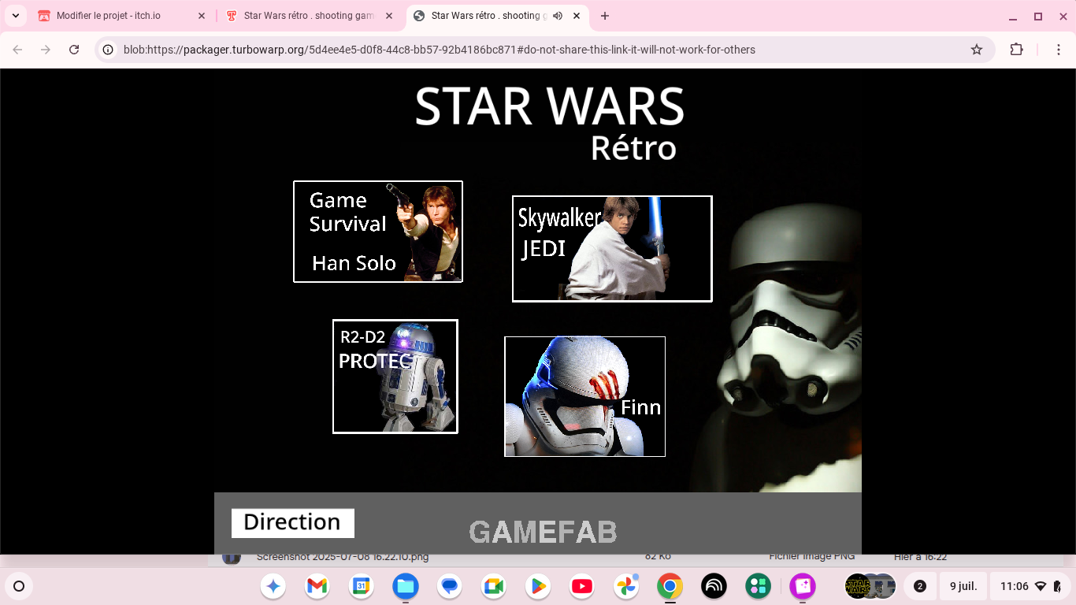Viewport: 1076px width, 605px height.
Task: Open the R2-D2 PROTEC mode card
Action: click(395, 377)
